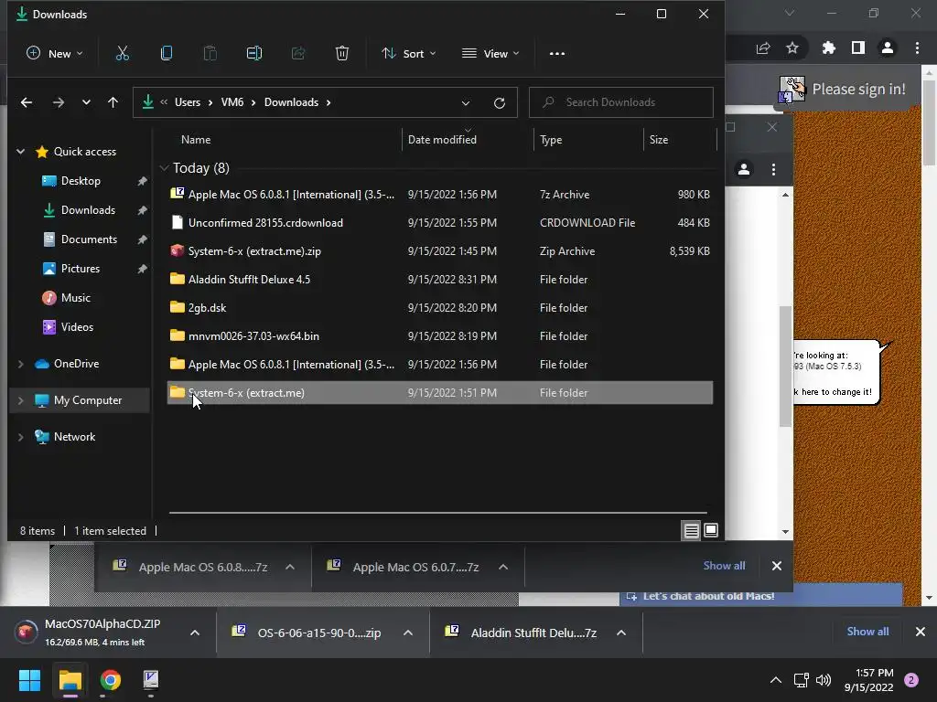Open the New item dropdown
This screenshot has width=937, height=702.
pos(54,53)
